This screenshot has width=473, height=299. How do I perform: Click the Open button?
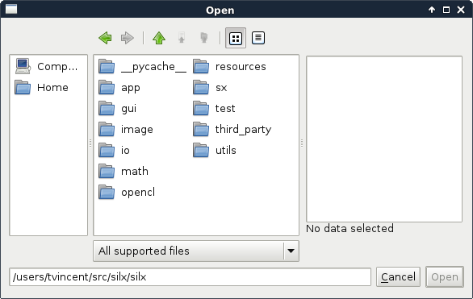[x=445, y=276]
